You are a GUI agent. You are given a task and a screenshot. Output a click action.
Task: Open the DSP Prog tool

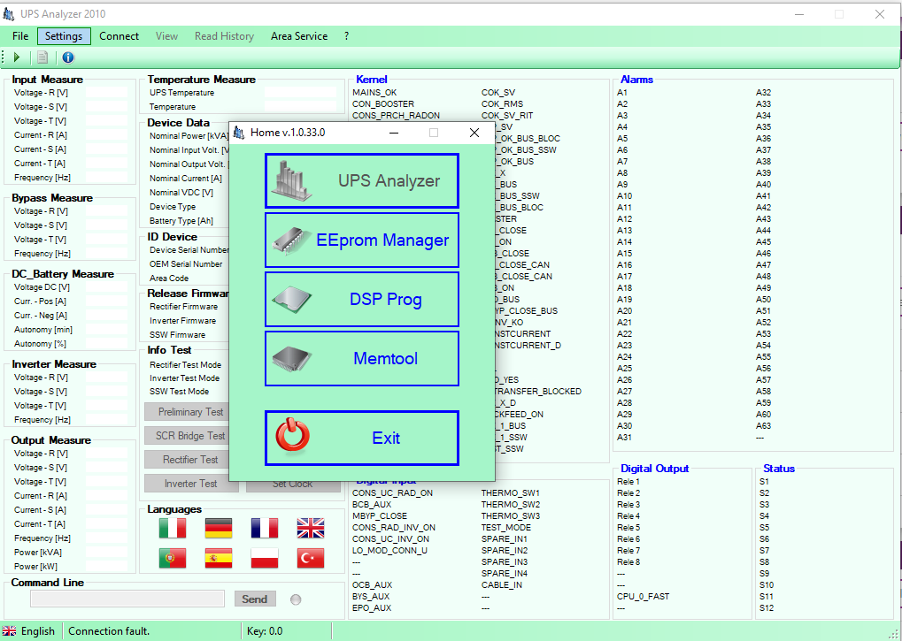(x=361, y=299)
